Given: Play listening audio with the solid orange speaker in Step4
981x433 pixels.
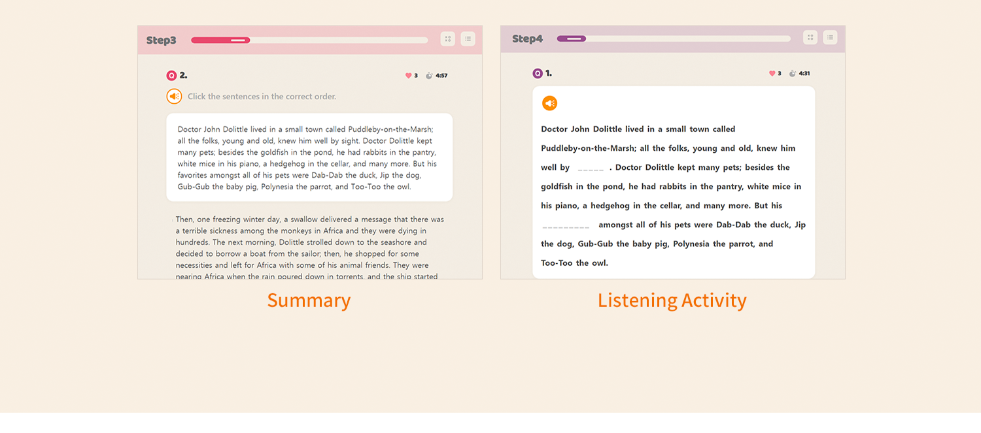Looking at the screenshot, I should pos(549,103).
